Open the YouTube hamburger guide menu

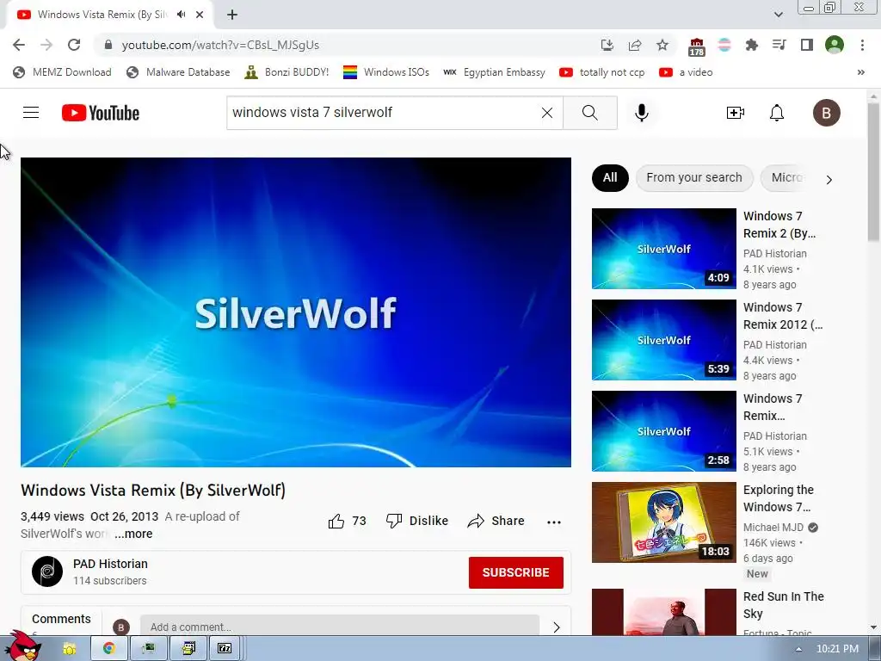coord(31,113)
